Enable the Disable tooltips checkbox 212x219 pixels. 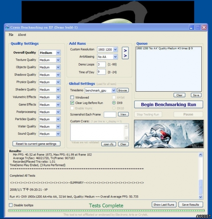(x=11, y=205)
